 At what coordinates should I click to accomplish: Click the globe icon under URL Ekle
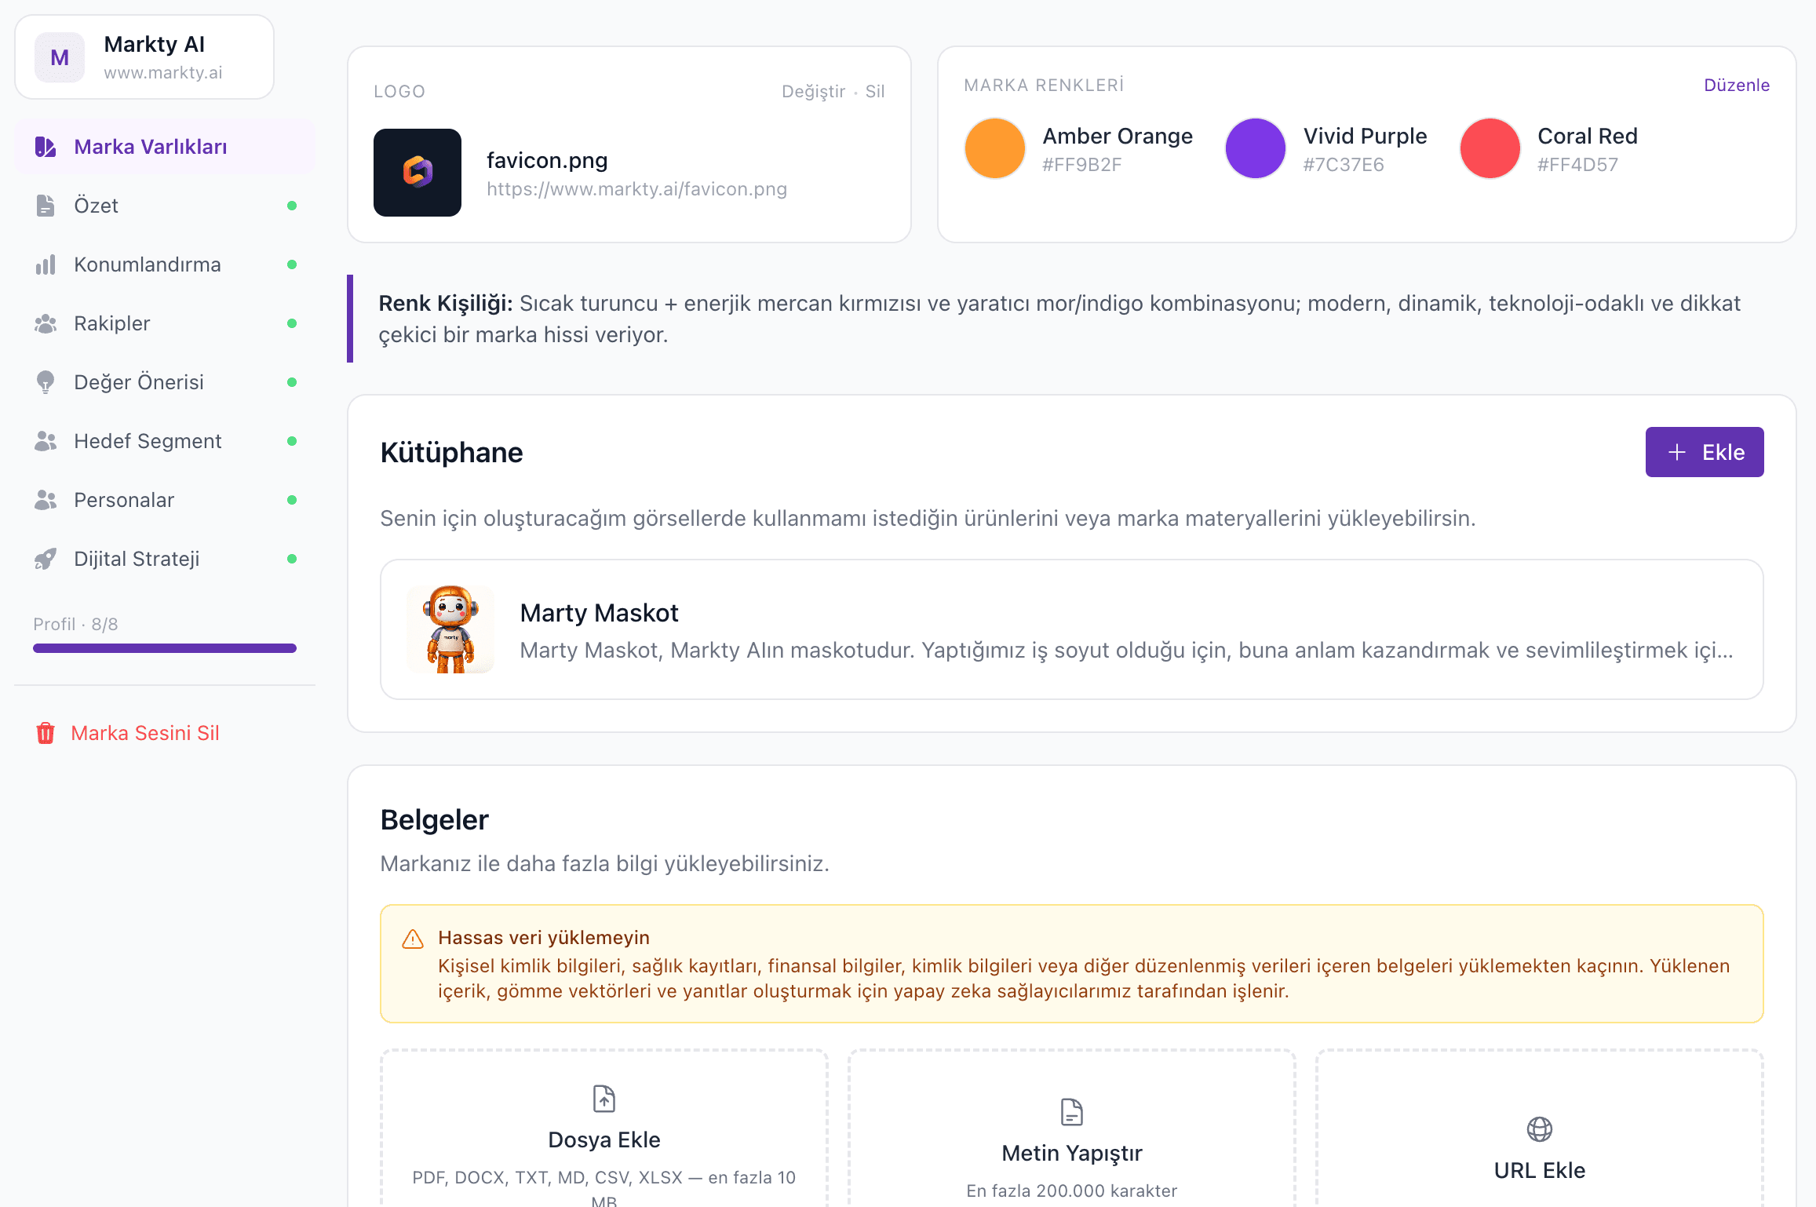(x=1539, y=1129)
